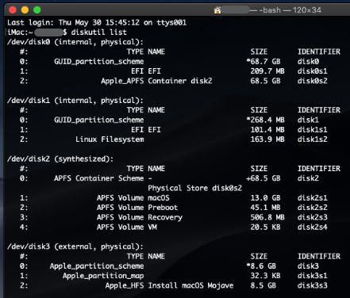350x298 pixels.
Task: Click the 'Apple_APFS Container disk2' entry
Action: (156, 81)
